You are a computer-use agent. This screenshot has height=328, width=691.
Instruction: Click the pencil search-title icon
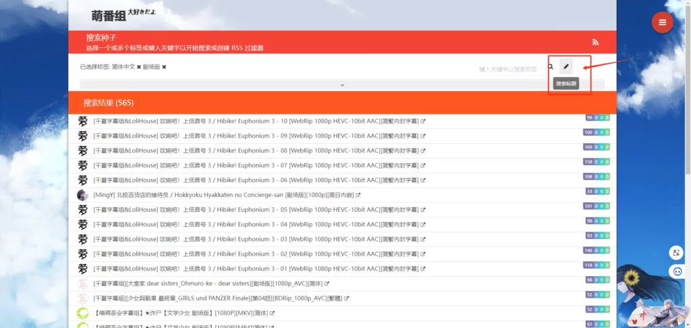pos(566,67)
